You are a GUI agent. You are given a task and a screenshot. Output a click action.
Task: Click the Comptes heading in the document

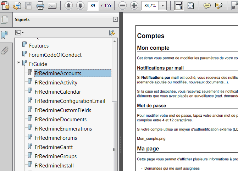151,36
